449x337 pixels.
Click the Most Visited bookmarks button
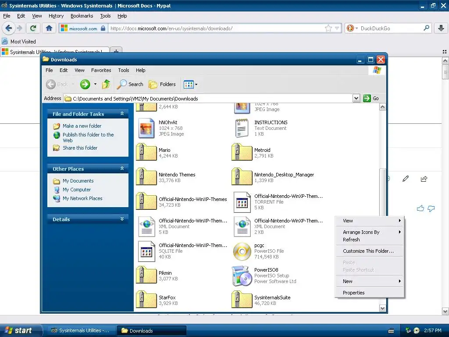point(19,42)
